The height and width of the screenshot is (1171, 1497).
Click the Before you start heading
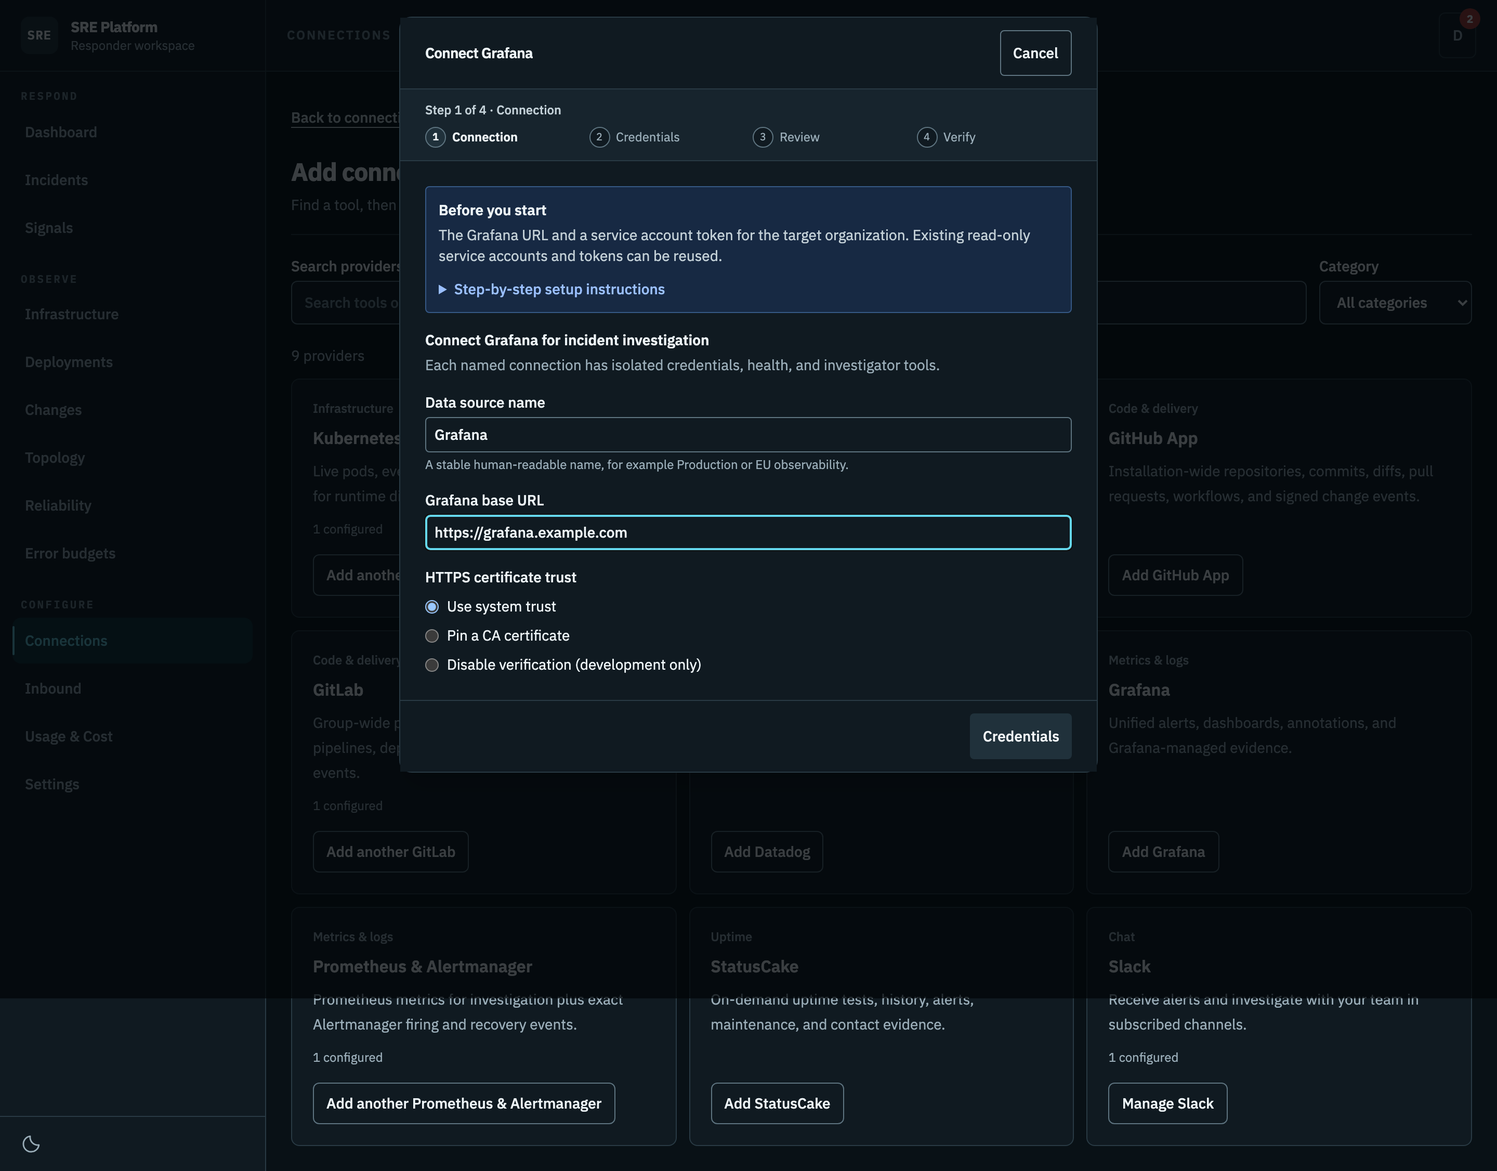(x=492, y=211)
